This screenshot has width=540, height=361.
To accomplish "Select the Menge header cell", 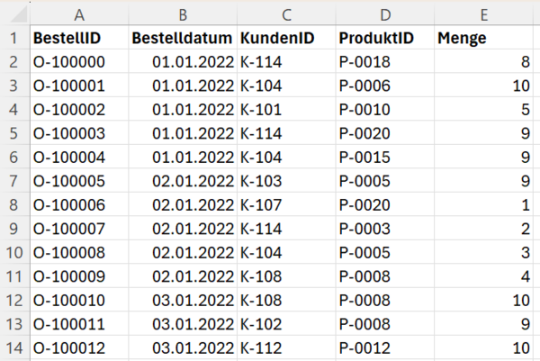I will 484,39.
